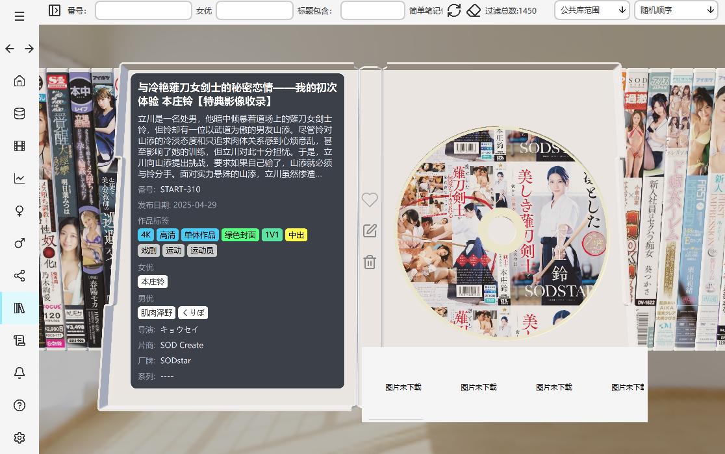Toggle the side panel layout icon

click(x=55, y=10)
